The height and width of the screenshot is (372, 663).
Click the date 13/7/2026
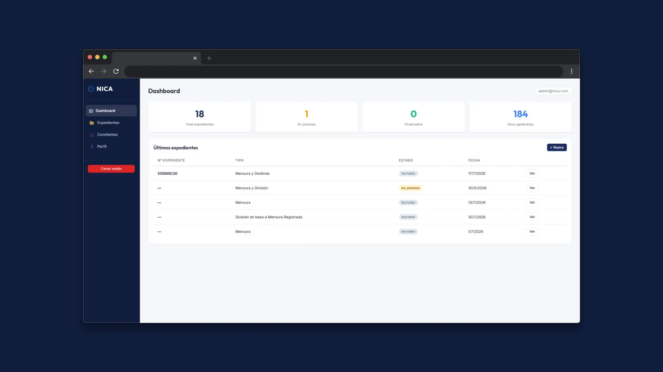(x=477, y=203)
